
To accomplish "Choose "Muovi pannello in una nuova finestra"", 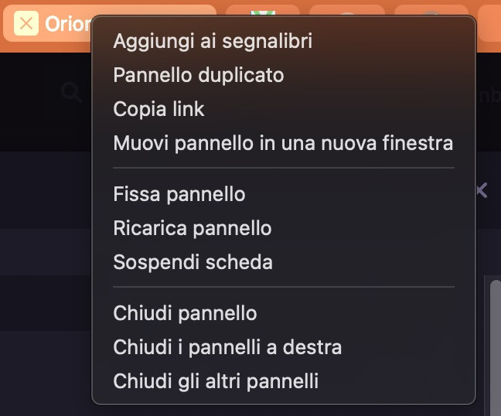I will (x=283, y=143).
